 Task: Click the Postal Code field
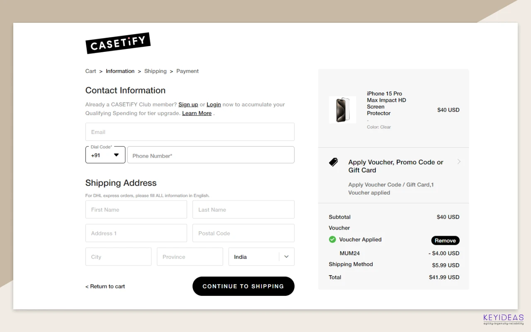pyautogui.click(x=244, y=233)
